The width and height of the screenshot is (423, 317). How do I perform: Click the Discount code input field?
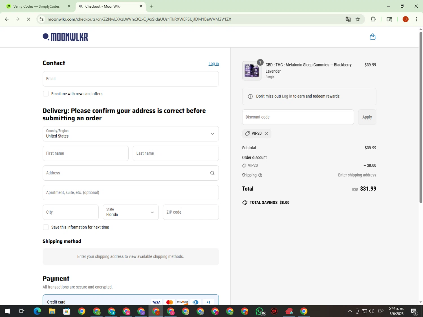(x=298, y=117)
